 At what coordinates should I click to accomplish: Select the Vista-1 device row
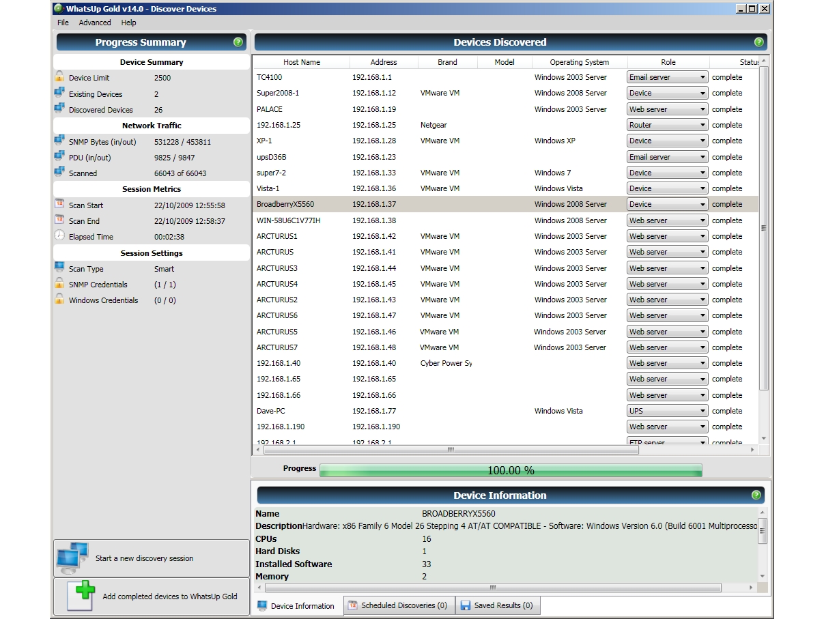(505, 188)
